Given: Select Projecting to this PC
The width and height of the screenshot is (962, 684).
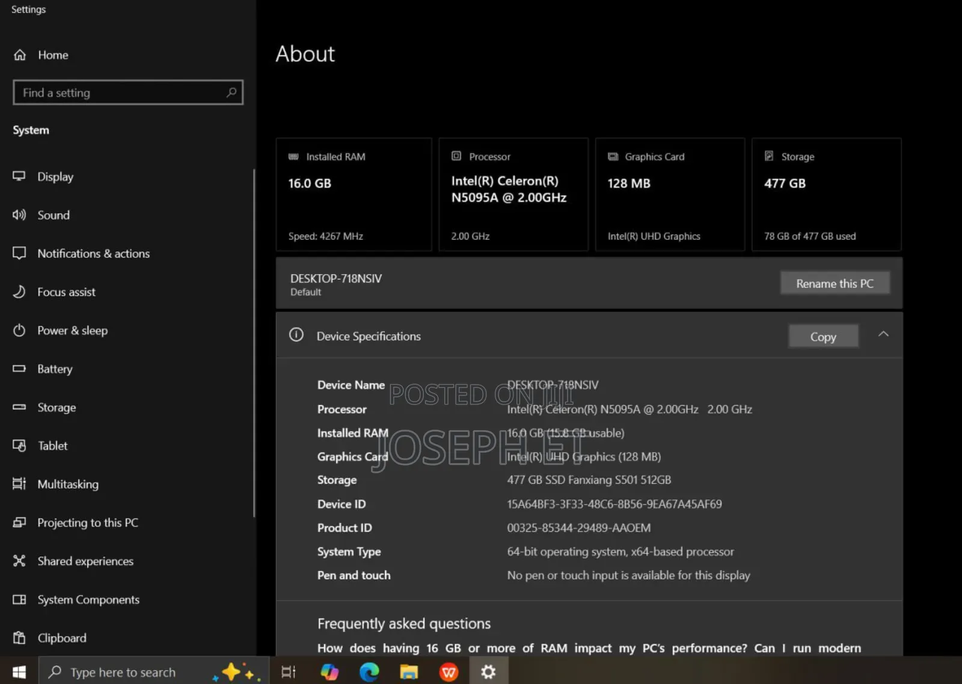Looking at the screenshot, I should point(88,522).
